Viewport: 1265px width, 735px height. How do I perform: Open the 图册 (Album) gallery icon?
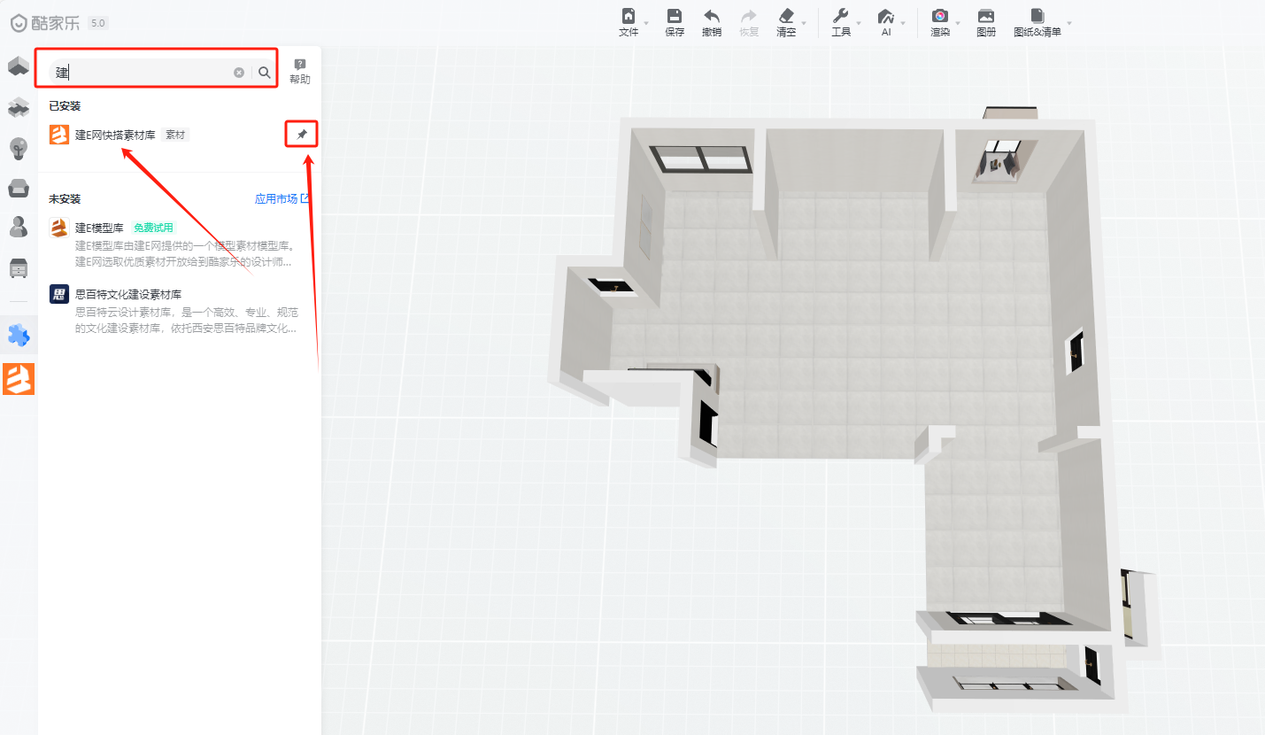(x=985, y=17)
